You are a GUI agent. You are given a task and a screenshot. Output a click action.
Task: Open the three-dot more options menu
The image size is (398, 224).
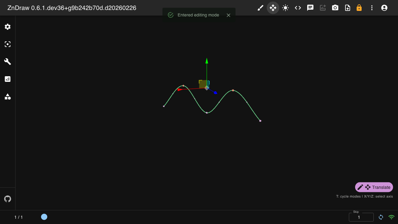coord(372,8)
